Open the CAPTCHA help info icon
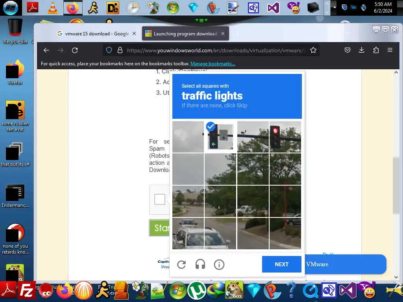Image resolution: width=403 pixels, height=302 pixels. 219,265
